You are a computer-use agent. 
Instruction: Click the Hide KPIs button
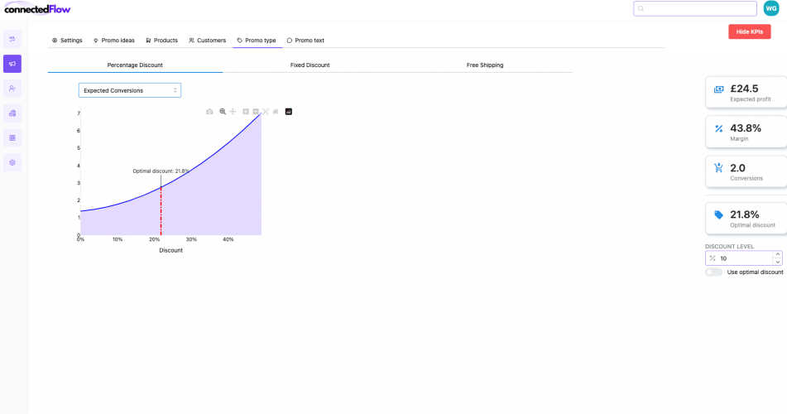750,31
